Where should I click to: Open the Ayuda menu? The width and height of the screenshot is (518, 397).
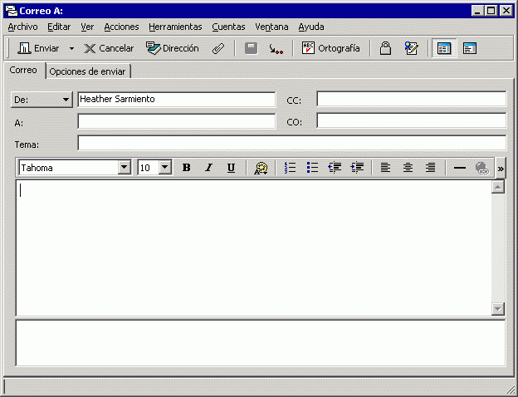coord(310,27)
